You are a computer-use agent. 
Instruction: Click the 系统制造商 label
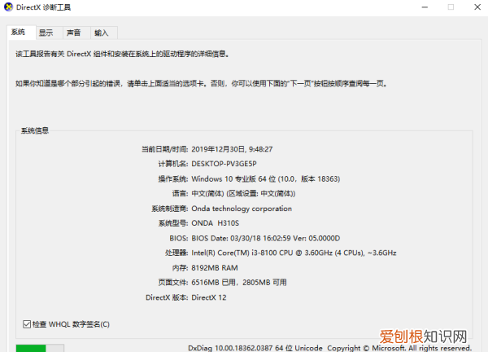click(170, 209)
